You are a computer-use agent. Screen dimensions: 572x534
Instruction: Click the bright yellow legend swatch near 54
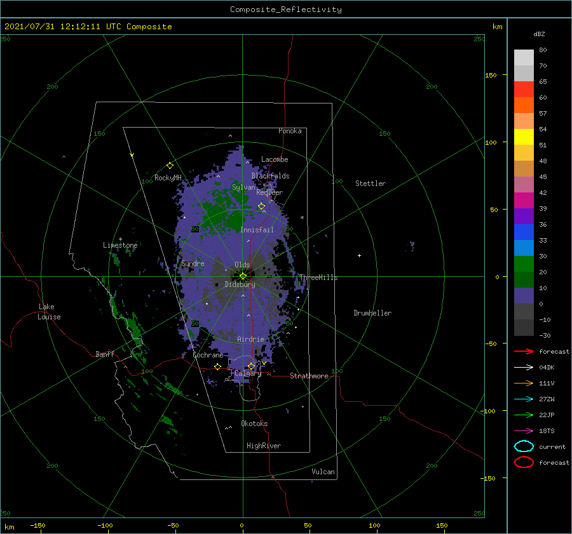point(524,137)
